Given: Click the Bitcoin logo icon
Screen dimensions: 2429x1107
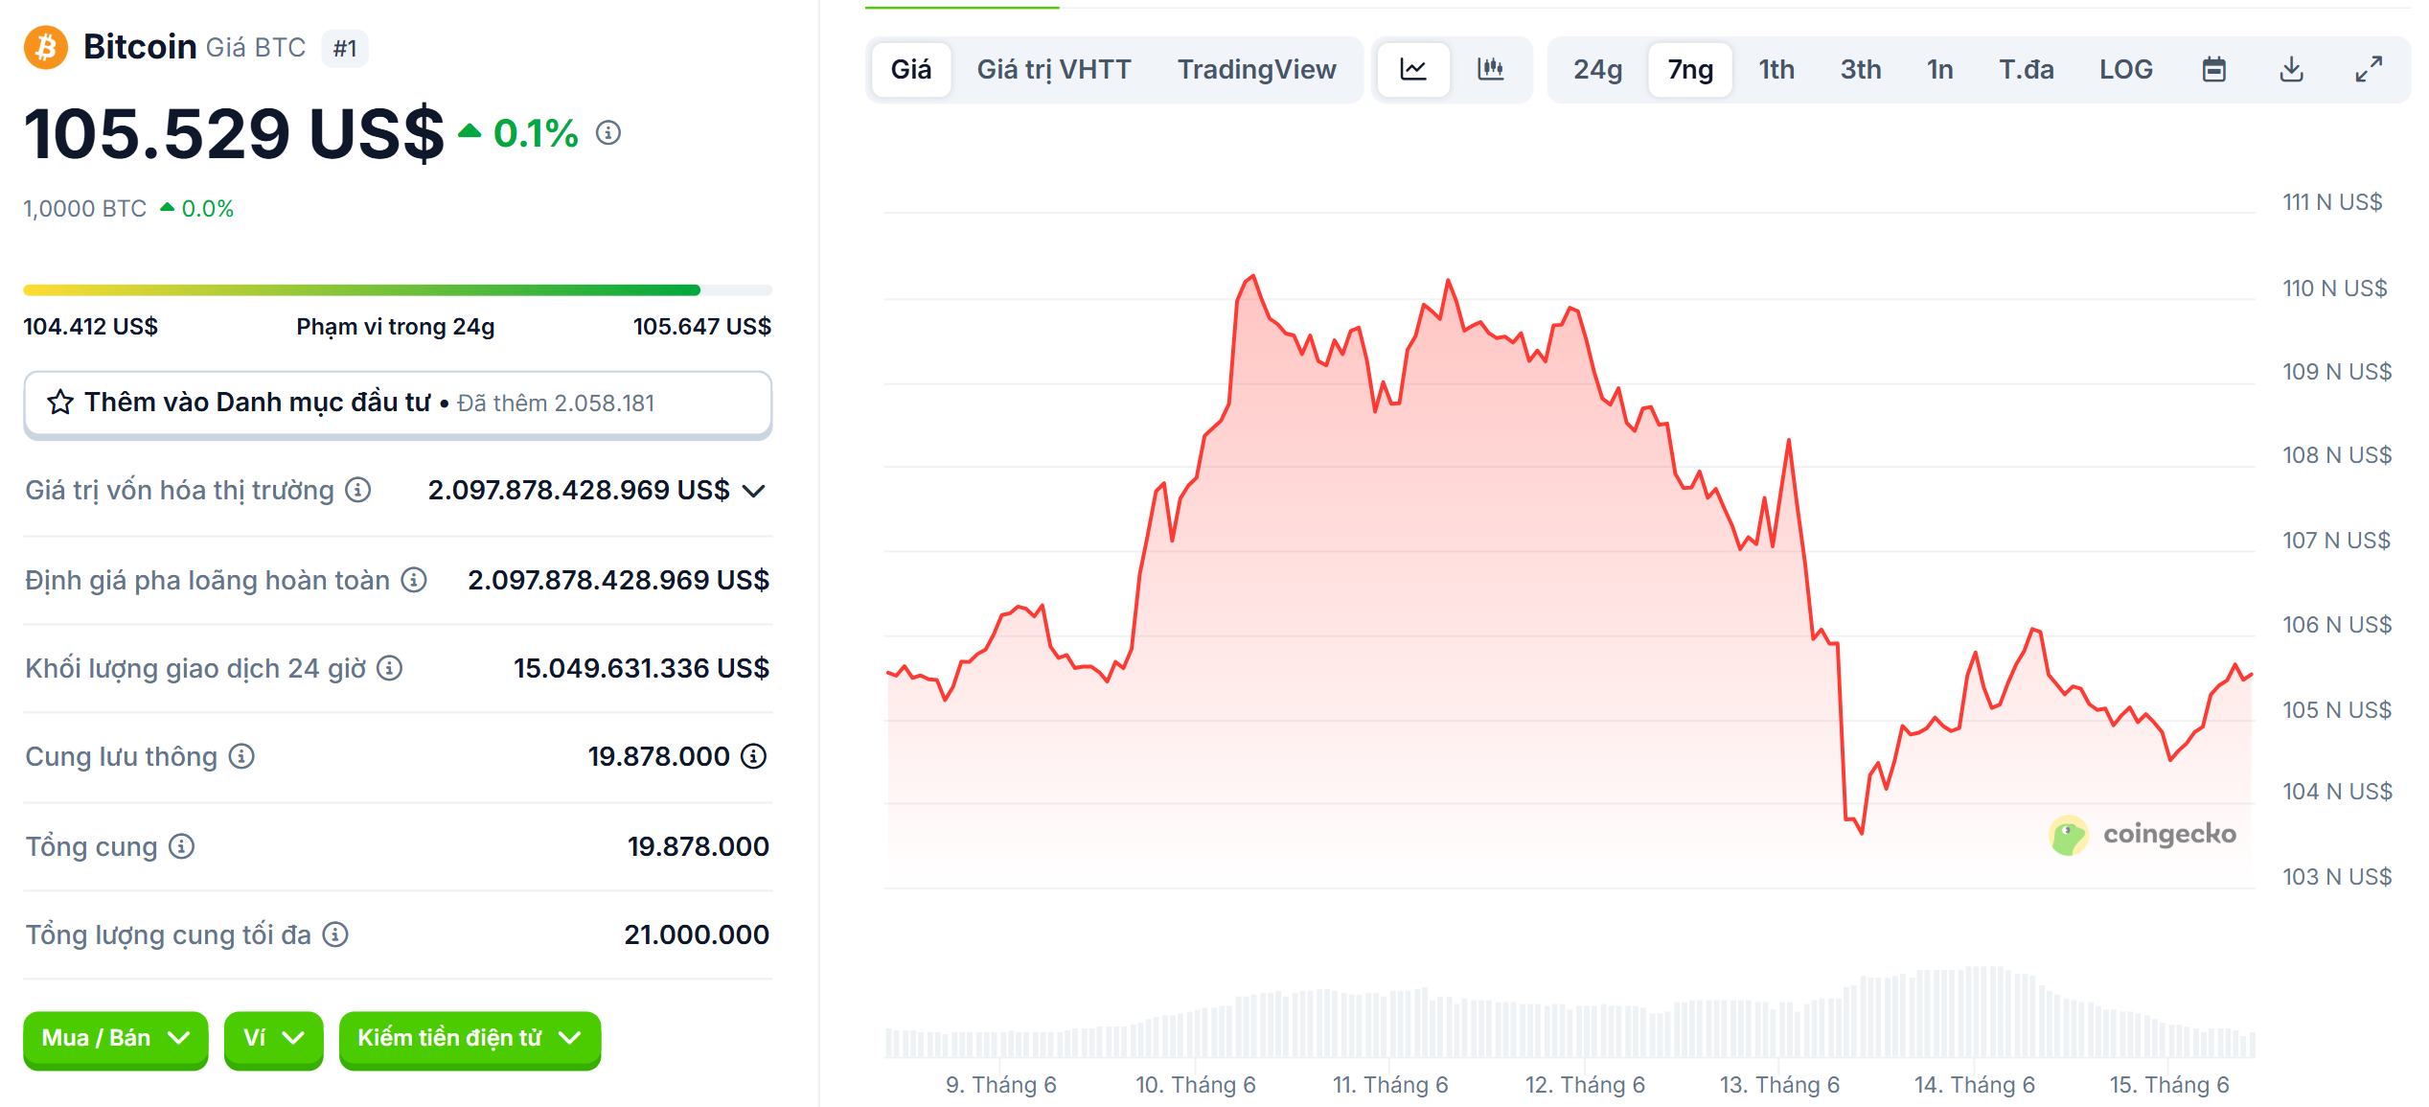Looking at the screenshot, I should [46, 48].
